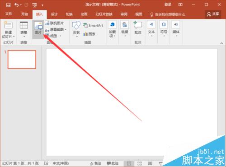Switch to the 视图 tab
The height and width of the screenshot is (167, 226).
[139, 14]
